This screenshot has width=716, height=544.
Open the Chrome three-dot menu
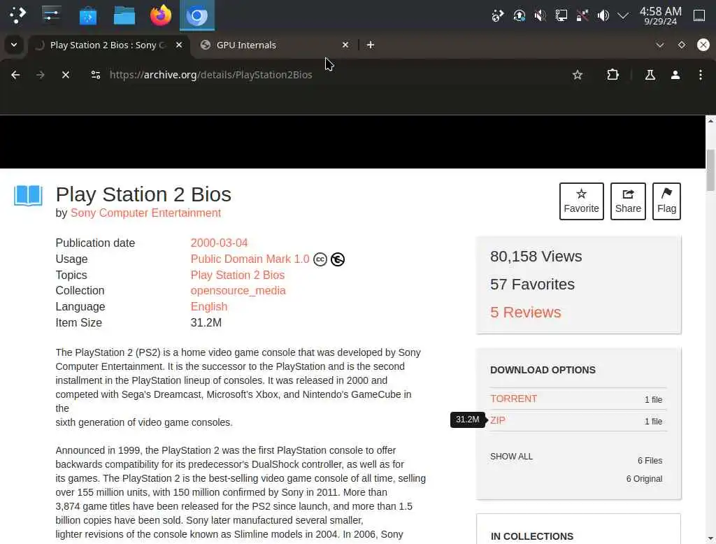click(701, 75)
